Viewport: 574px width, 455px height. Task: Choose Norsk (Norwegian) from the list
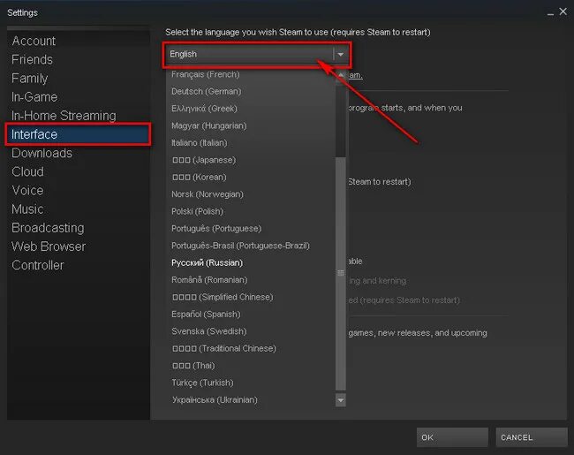point(251,194)
